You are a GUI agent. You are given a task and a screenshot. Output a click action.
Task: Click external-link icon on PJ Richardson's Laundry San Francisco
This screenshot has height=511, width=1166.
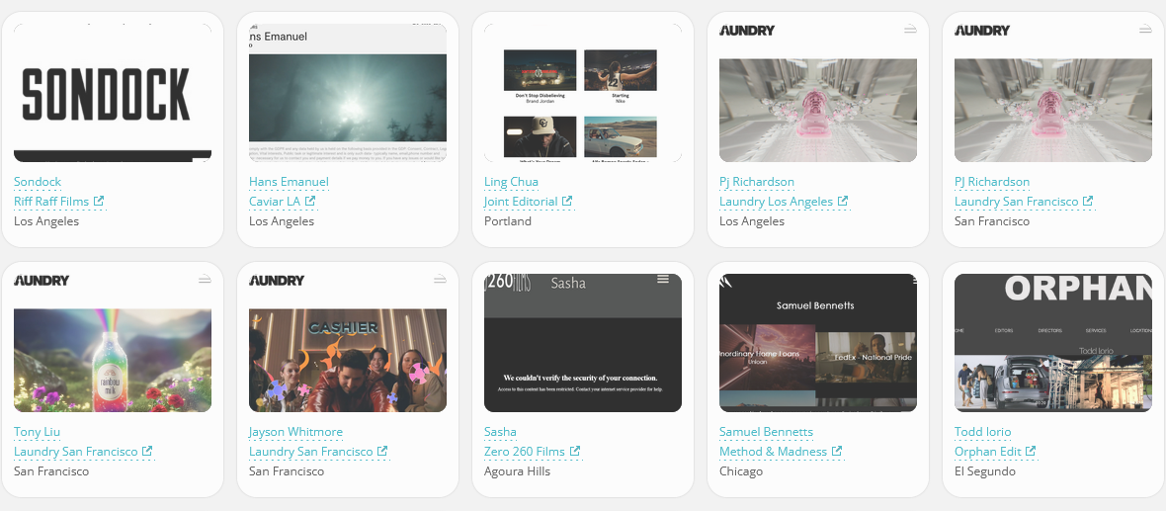click(x=1088, y=202)
